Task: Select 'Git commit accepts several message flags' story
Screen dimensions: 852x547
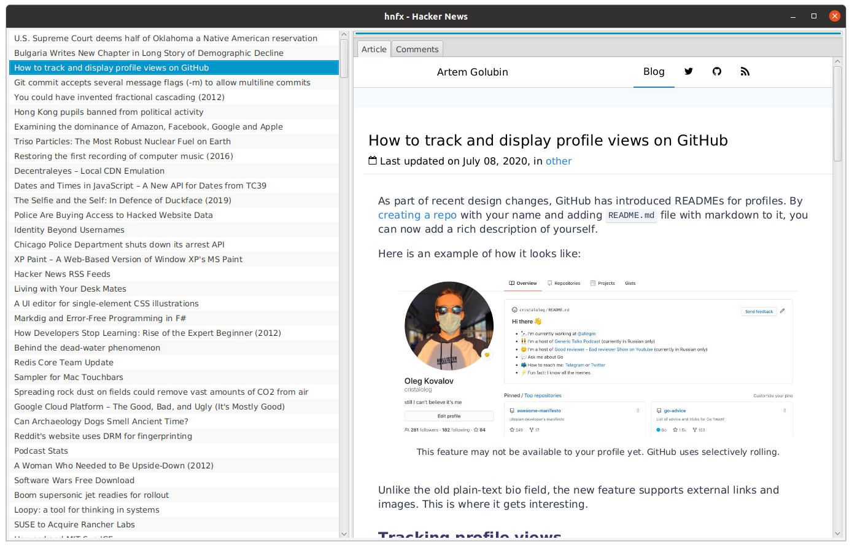Action: [174, 82]
